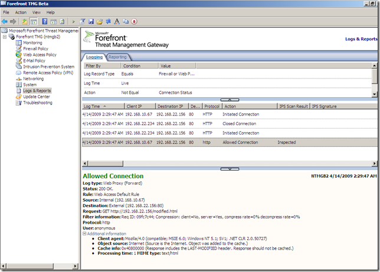The width and height of the screenshot is (380, 272).
Task: Click the blue Help question mark icon
Action: 45,21
